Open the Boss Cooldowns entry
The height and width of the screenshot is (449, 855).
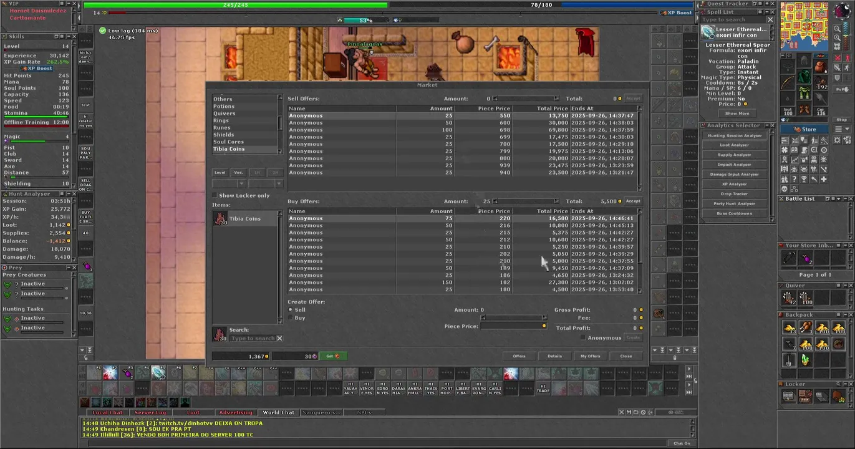coord(735,213)
